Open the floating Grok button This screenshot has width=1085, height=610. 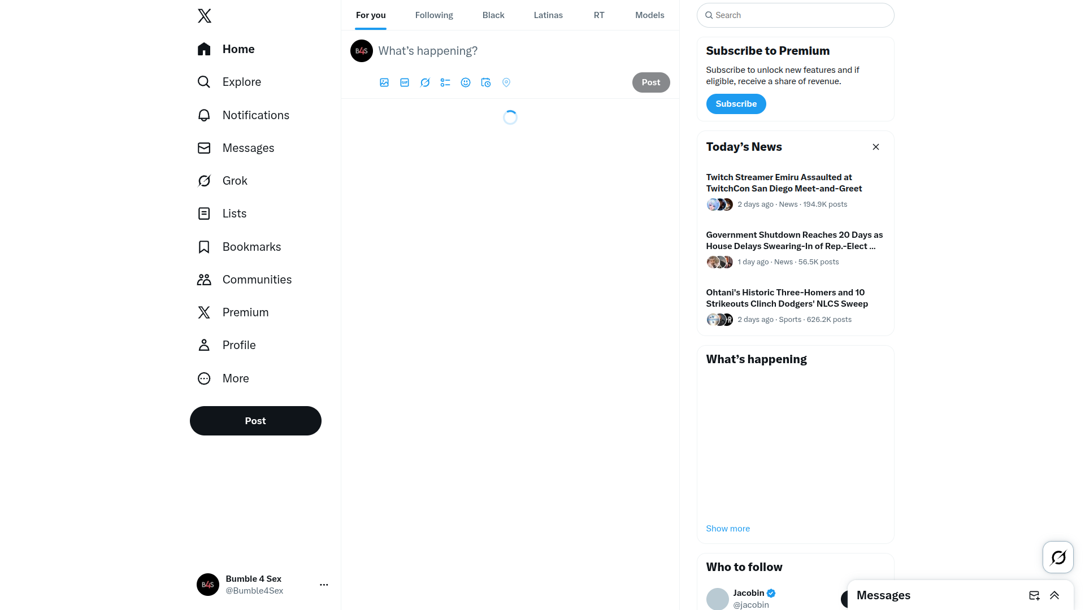point(1058,557)
